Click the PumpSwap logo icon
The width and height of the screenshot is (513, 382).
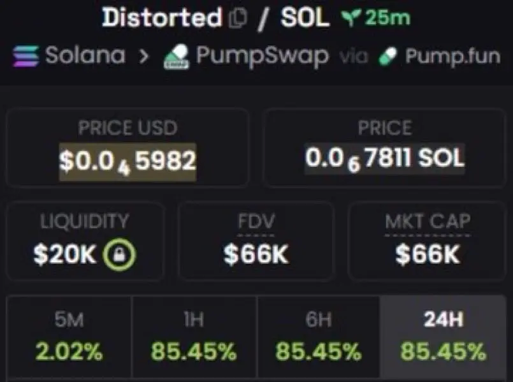(177, 57)
